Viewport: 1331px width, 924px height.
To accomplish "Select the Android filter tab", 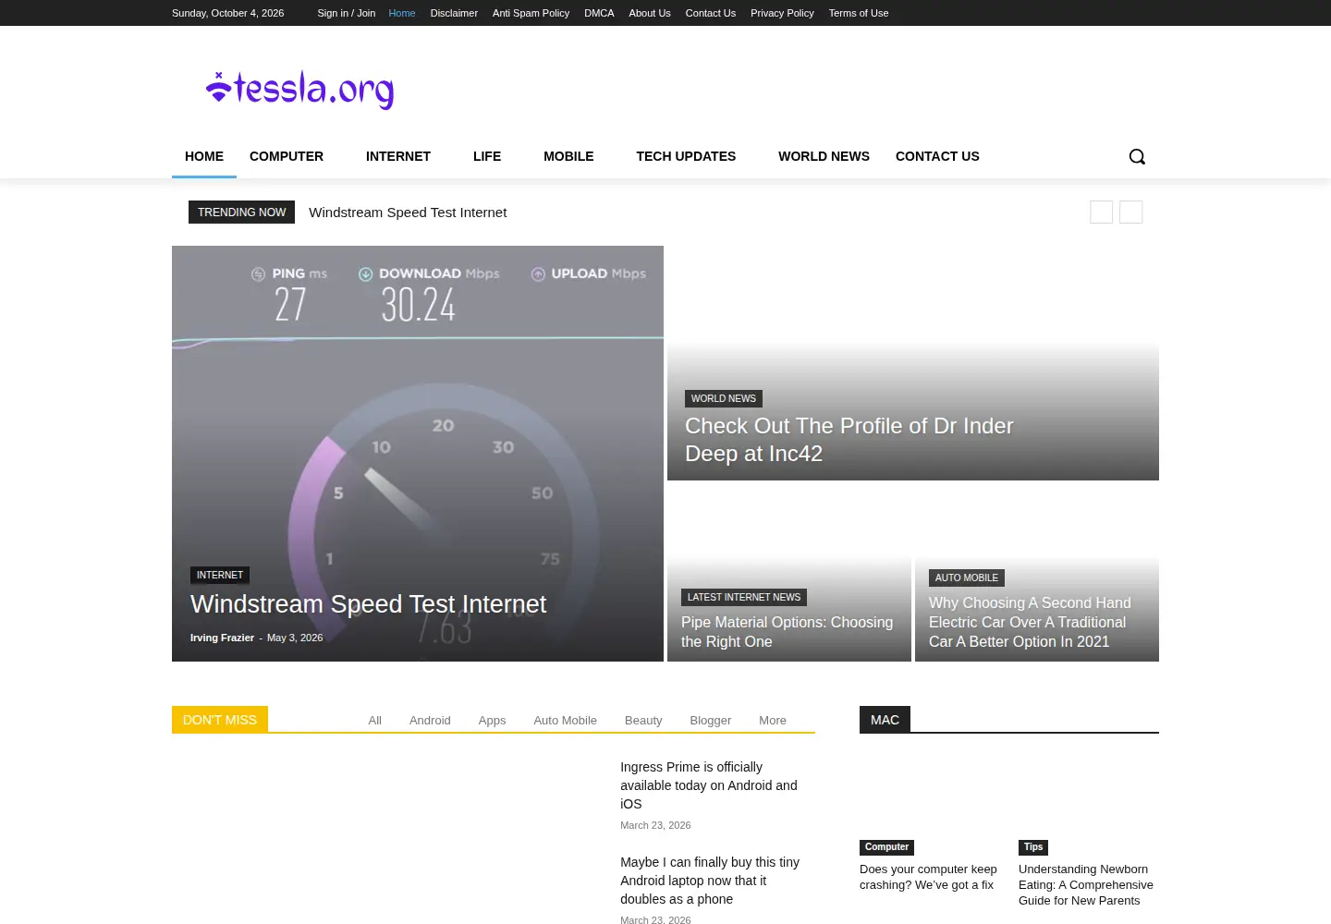I will tap(430, 721).
